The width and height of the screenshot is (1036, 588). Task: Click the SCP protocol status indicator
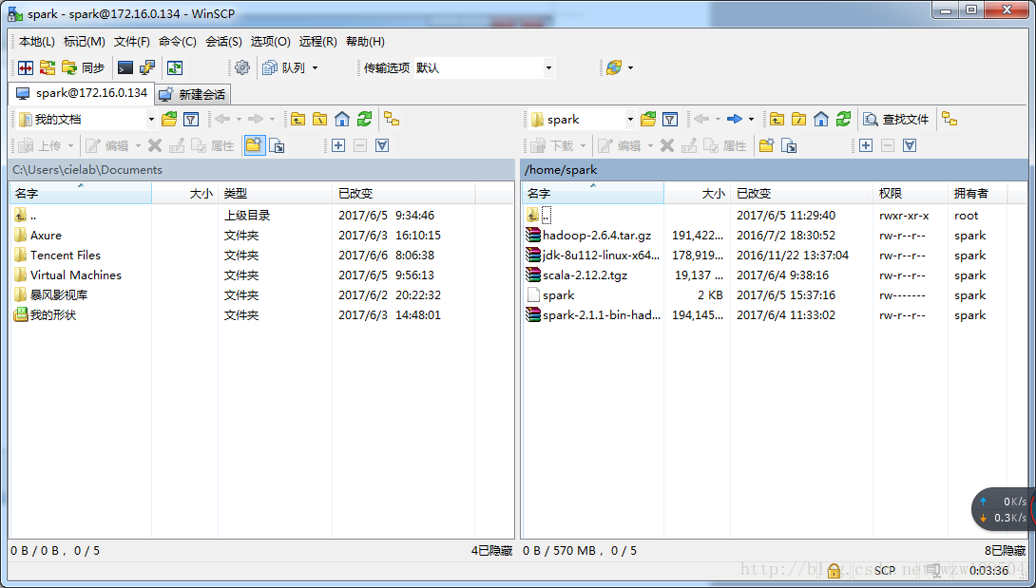tap(885, 570)
